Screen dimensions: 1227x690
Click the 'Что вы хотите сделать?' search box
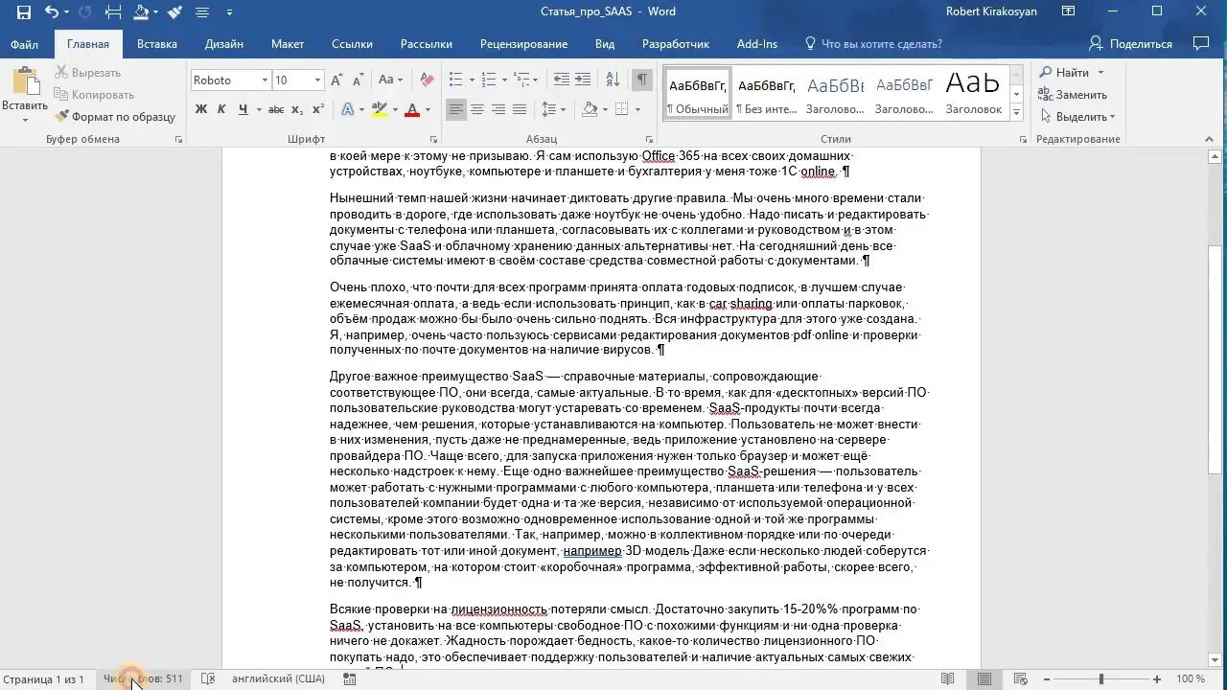[x=873, y=44]
